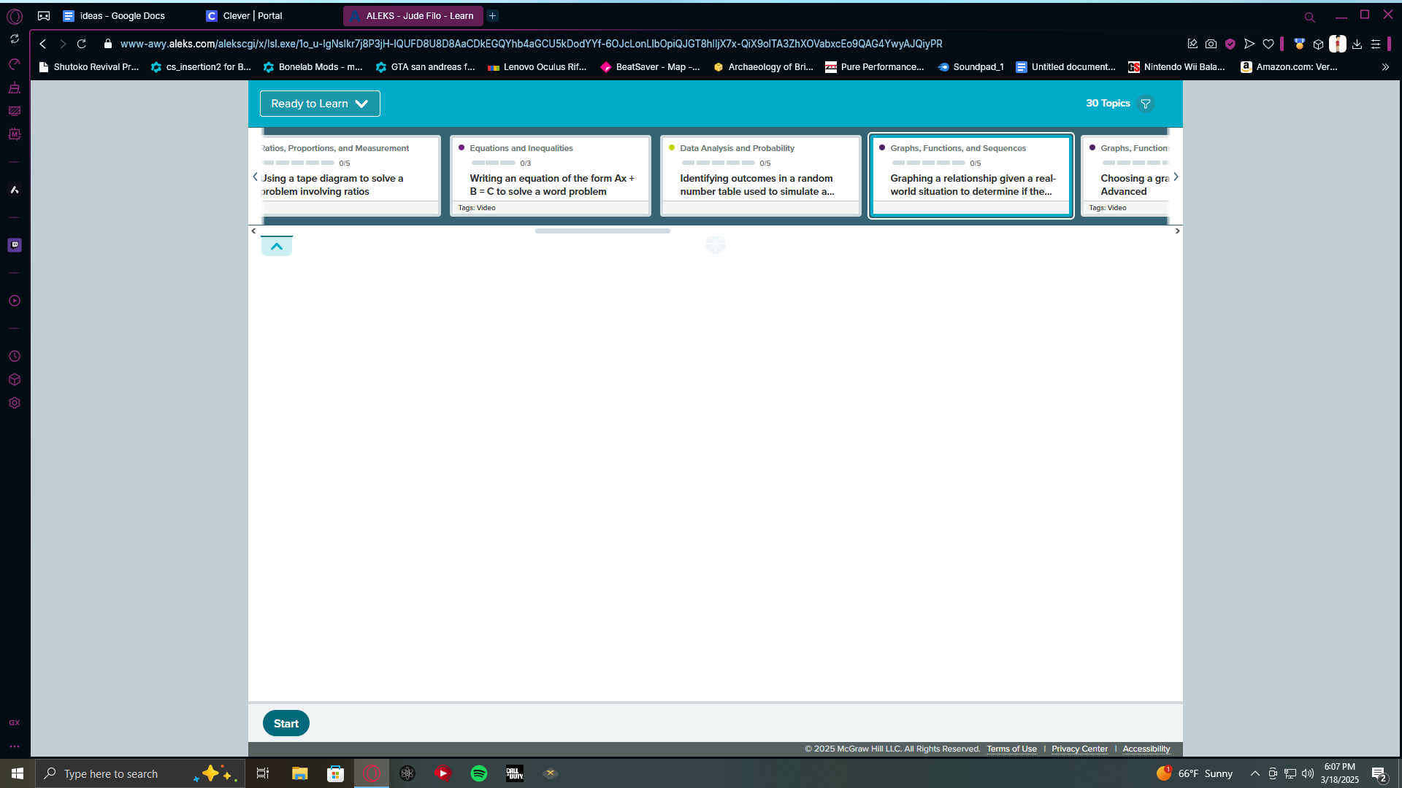Open Spotify from the taskbar

pyautogui.click(x=479, y=773)
